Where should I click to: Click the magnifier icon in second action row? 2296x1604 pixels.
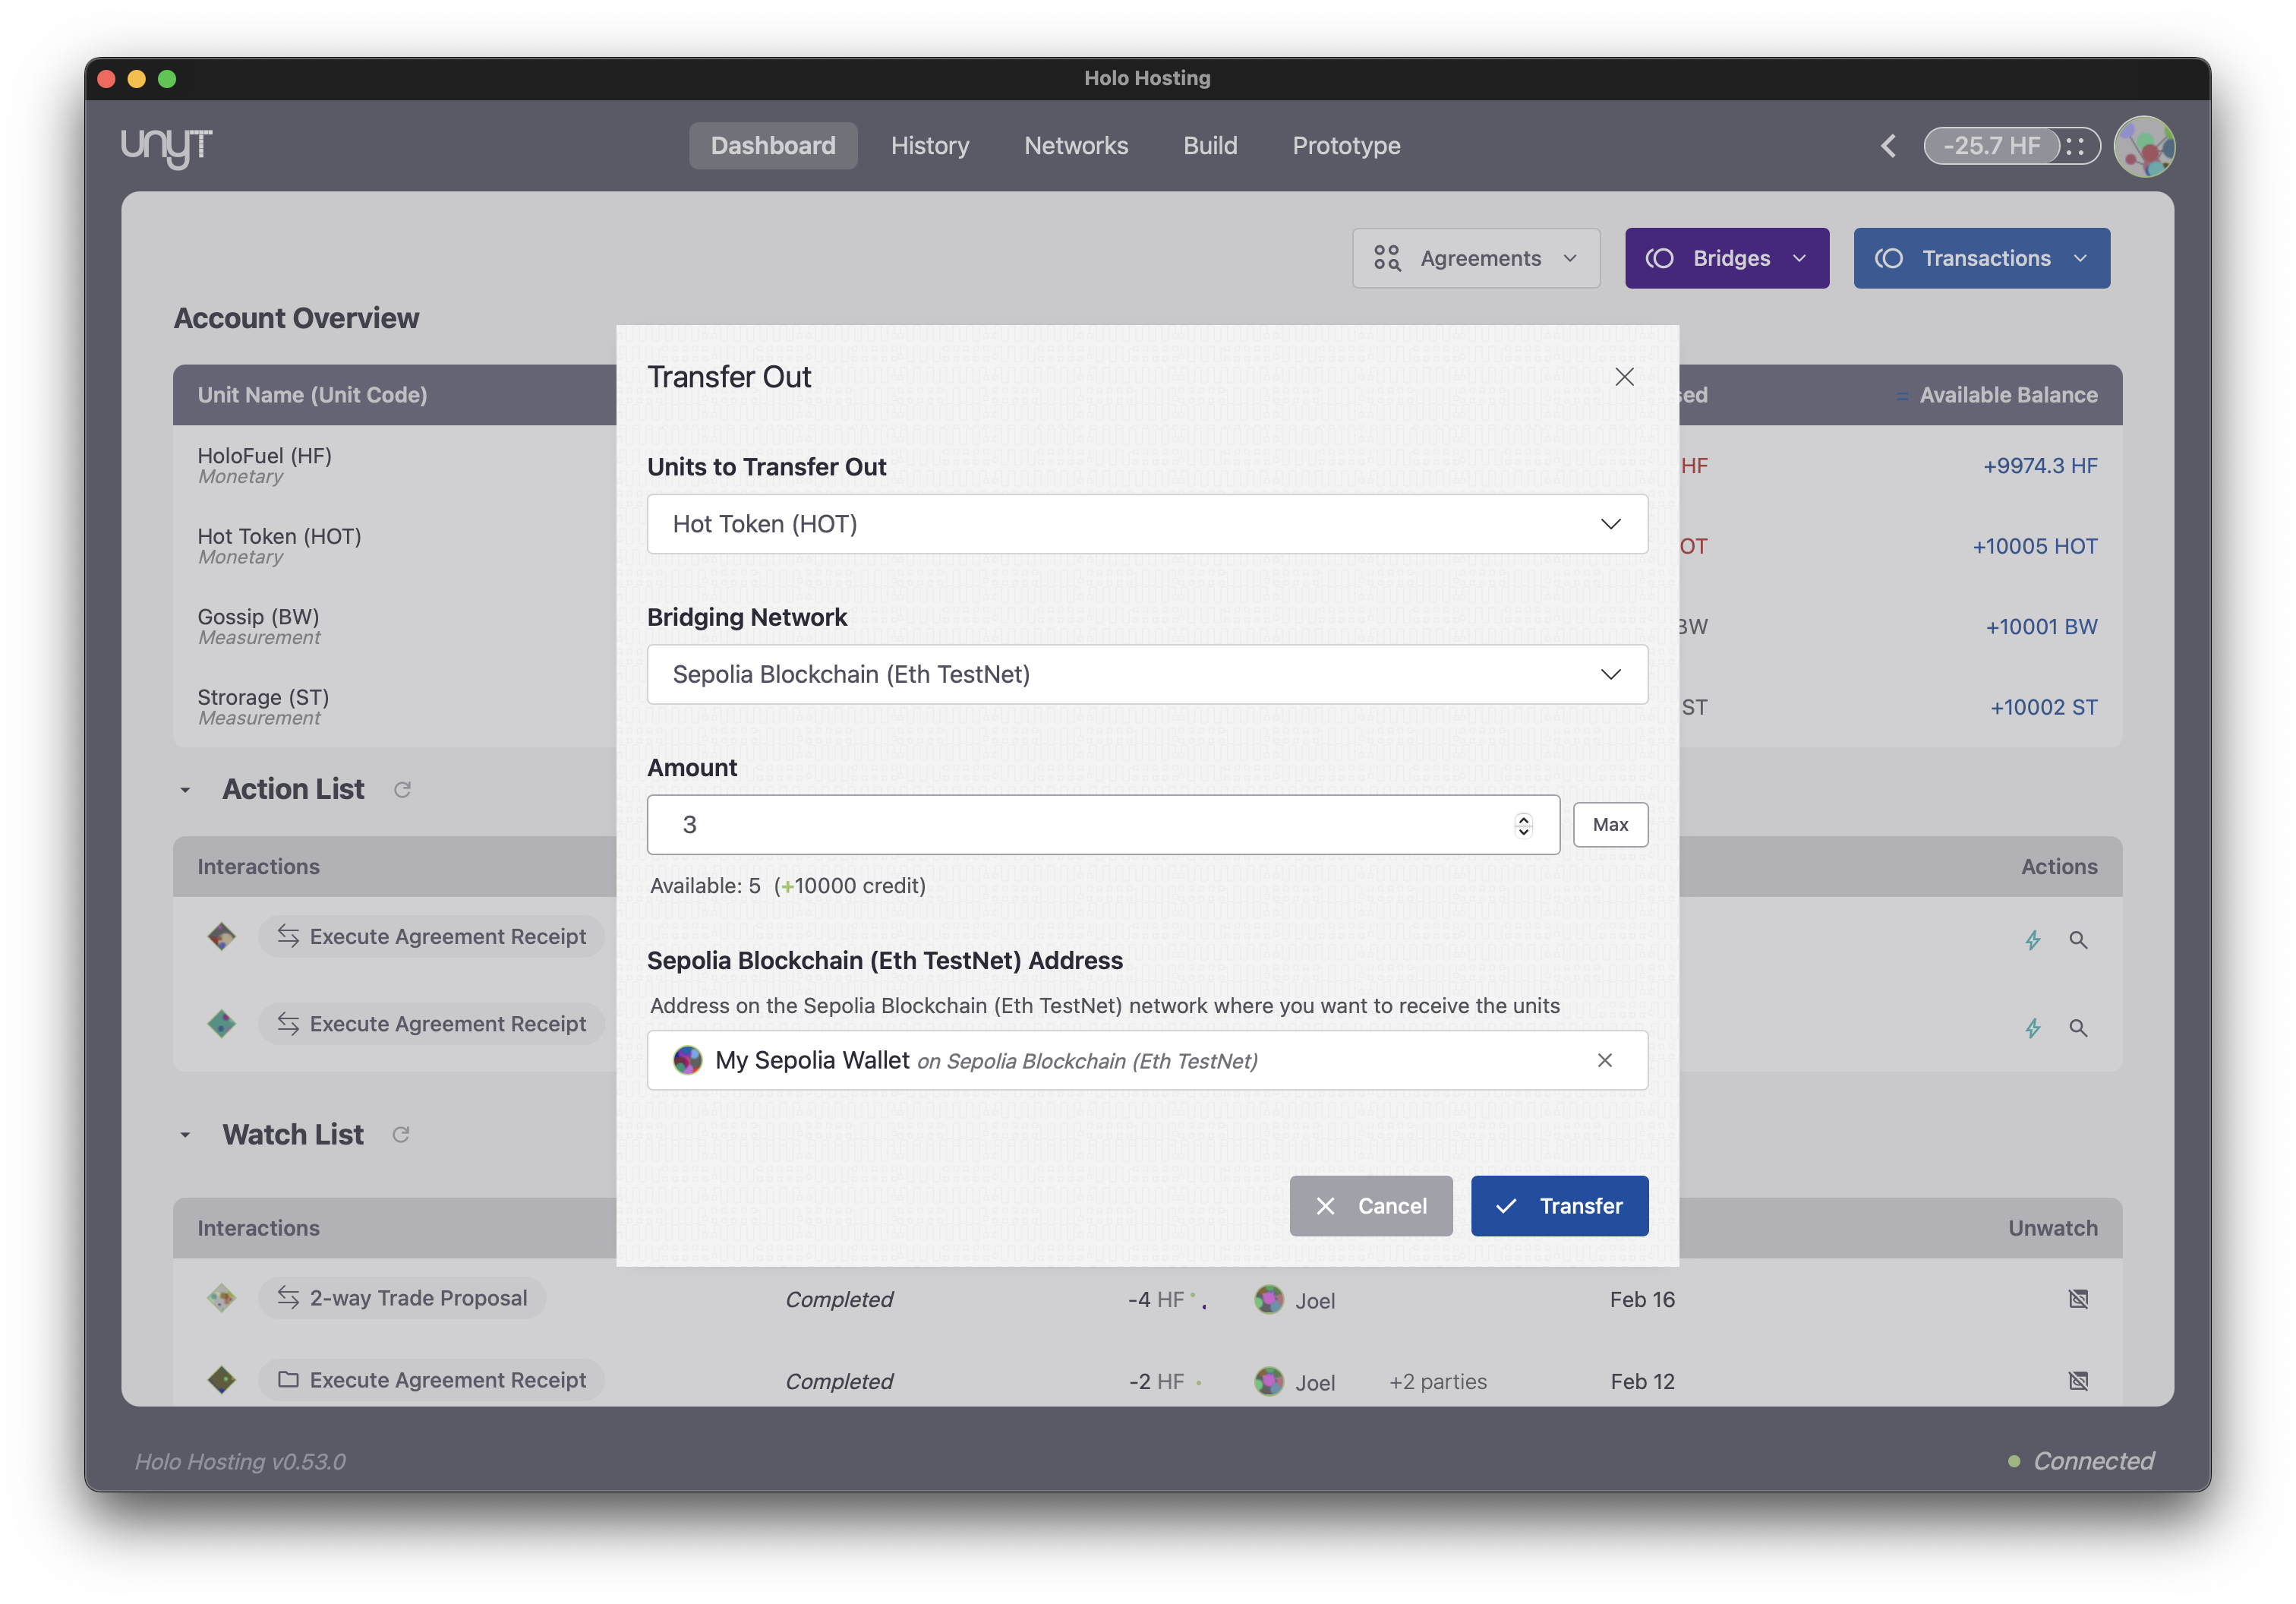tap(2078, 1028)
